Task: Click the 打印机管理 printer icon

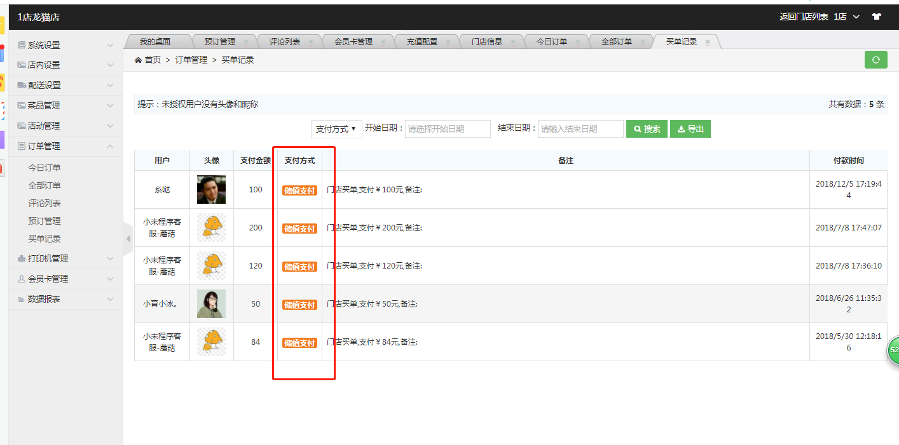Action: point(22,258)
